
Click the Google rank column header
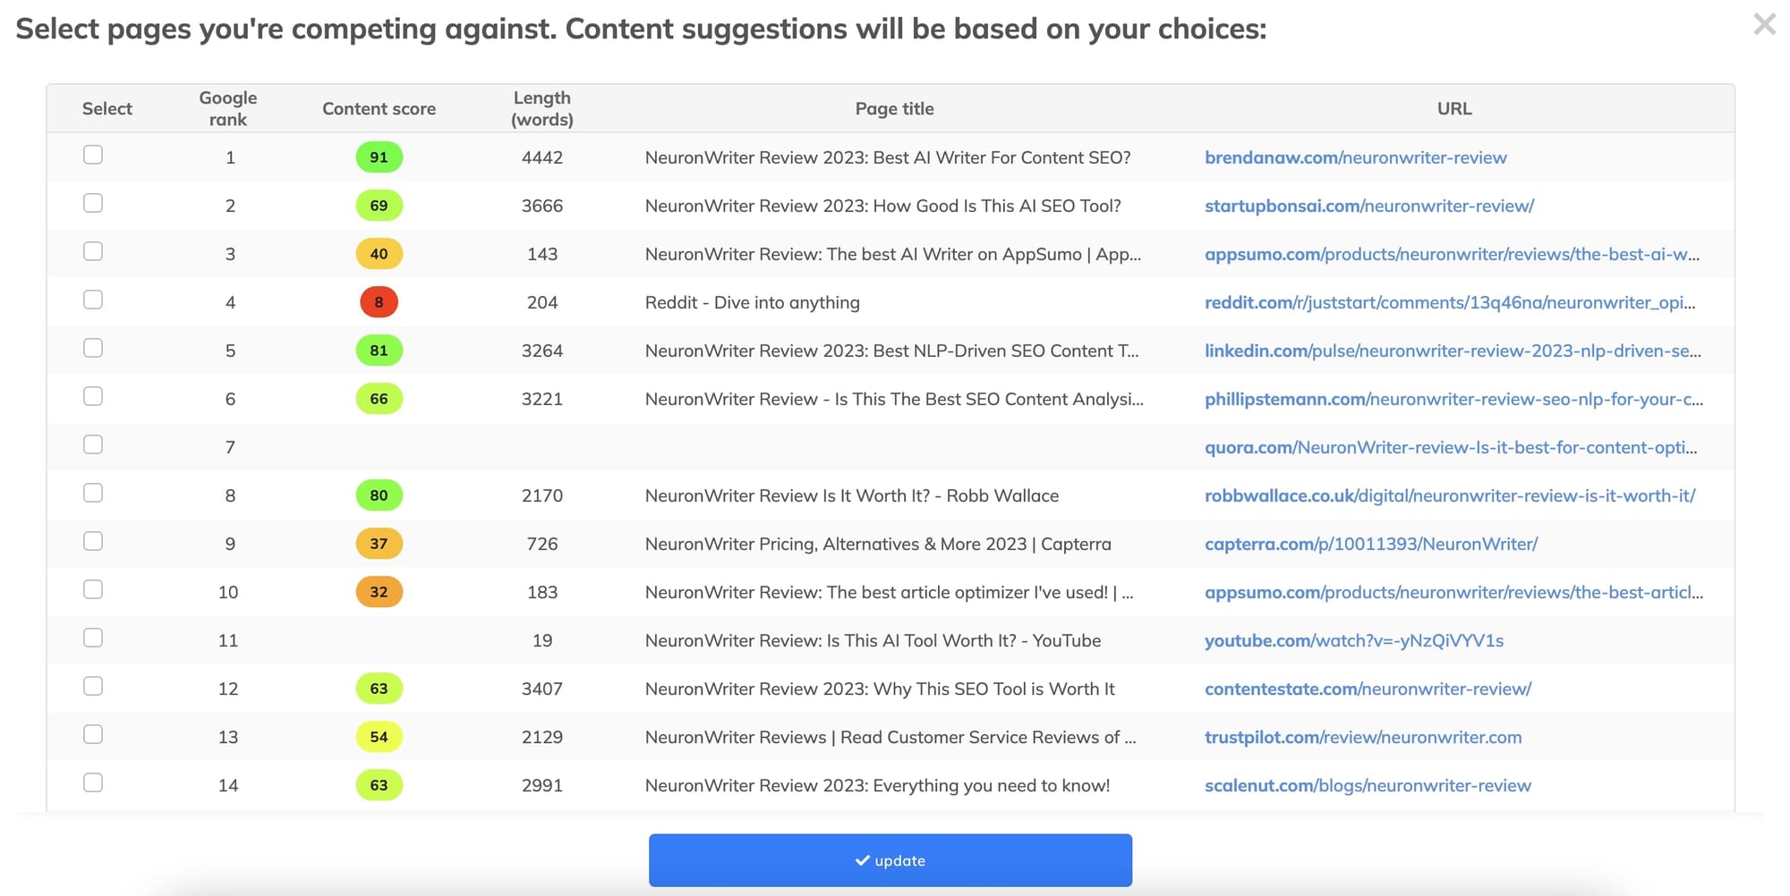[x=228, y=108]
